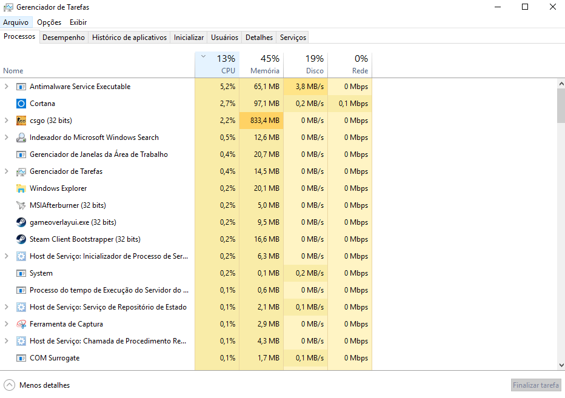The width and height of the screenshot is (565, 398).
Task: Select the Antimalware 3,8 MB/s disk cell
Action: coord(306,87)
